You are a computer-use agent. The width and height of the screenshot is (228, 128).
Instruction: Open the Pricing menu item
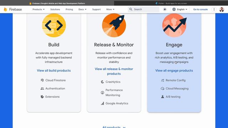[x=69, y=9]
